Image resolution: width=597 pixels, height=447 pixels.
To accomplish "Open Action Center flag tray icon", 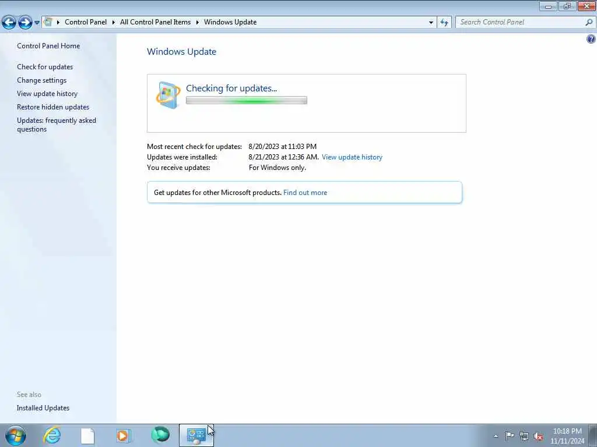I will click(x=510, y=435).
